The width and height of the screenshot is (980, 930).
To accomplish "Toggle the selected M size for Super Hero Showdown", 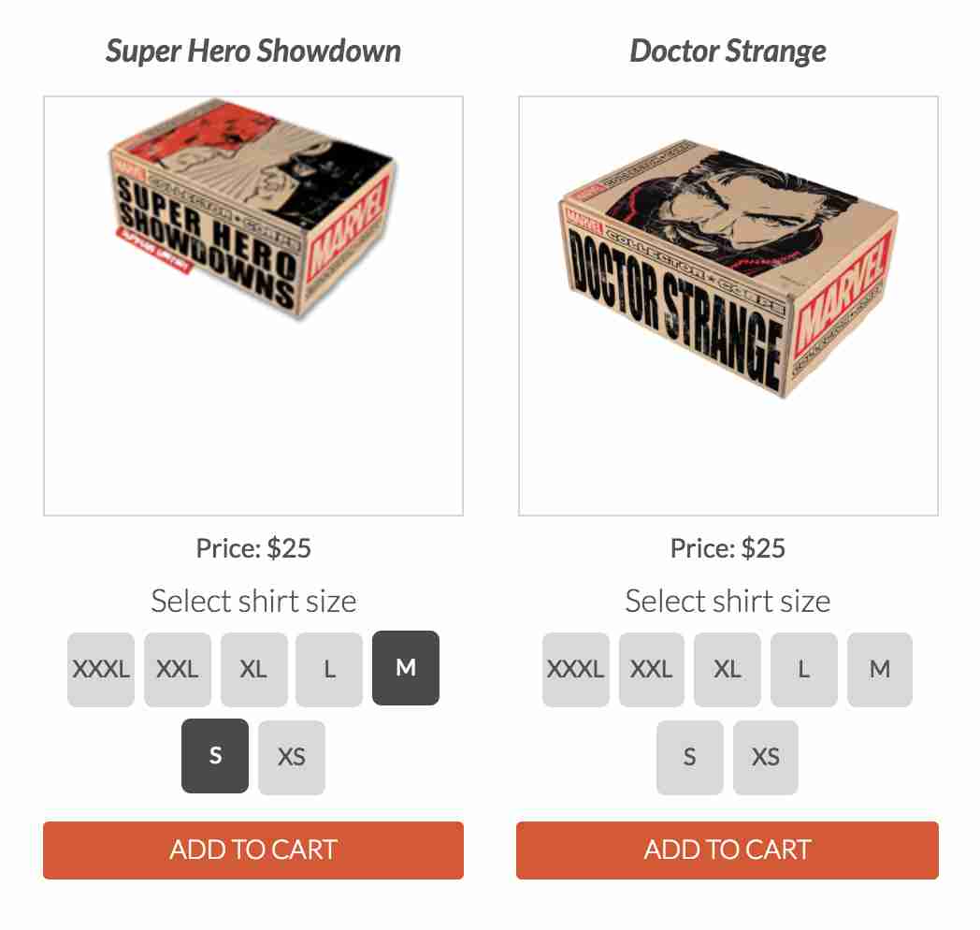I will (x=406, y=668).
